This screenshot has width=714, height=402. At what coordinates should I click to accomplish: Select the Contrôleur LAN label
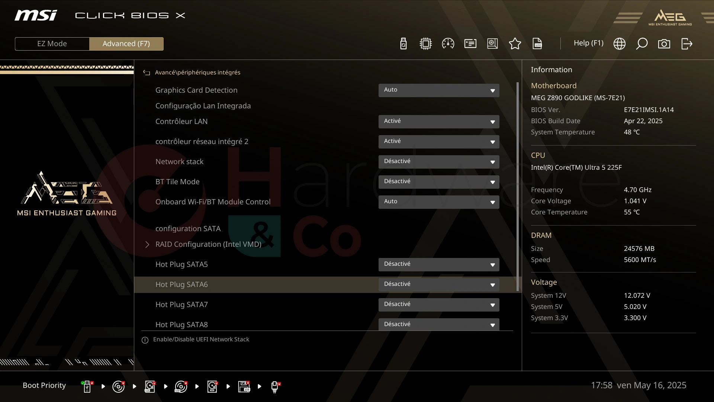tap(181, 121)
